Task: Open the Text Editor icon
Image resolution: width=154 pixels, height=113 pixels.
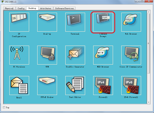Action: [x=75, y=85]
